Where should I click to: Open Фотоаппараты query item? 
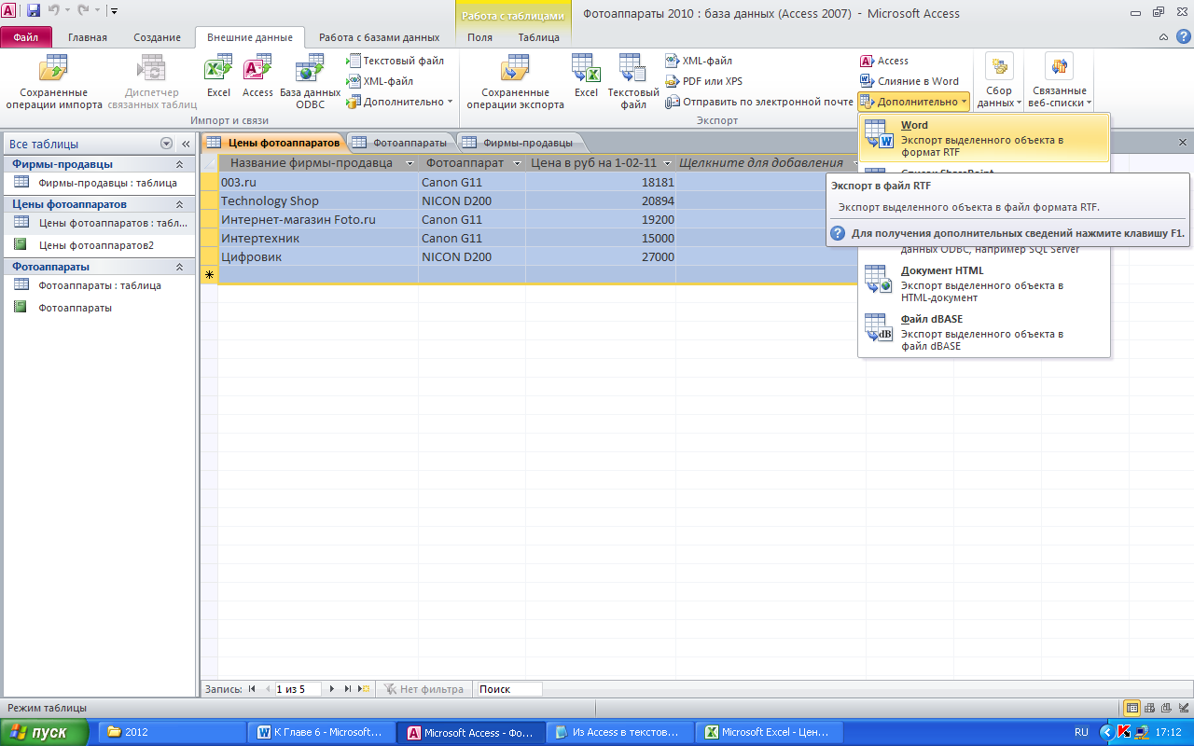tap(99, 307)
